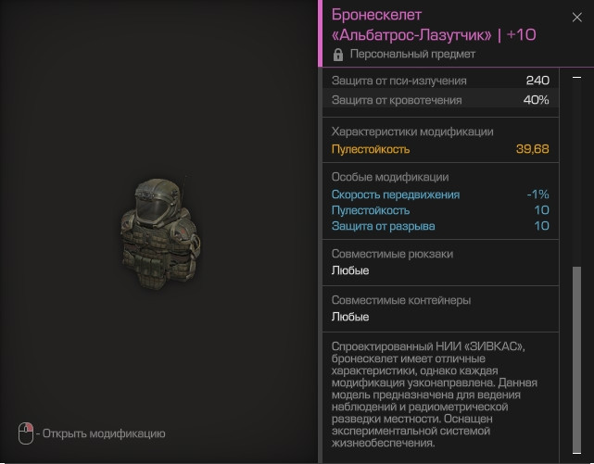
Task: Click the item description paragraph
Action: (x=434, y=395)
